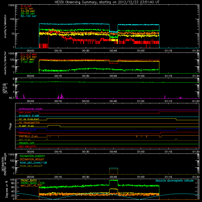Viewport: 202px width, 202px height.
Task: Select the FLARE_FLAG label
Action: click(x=26, y=126)
